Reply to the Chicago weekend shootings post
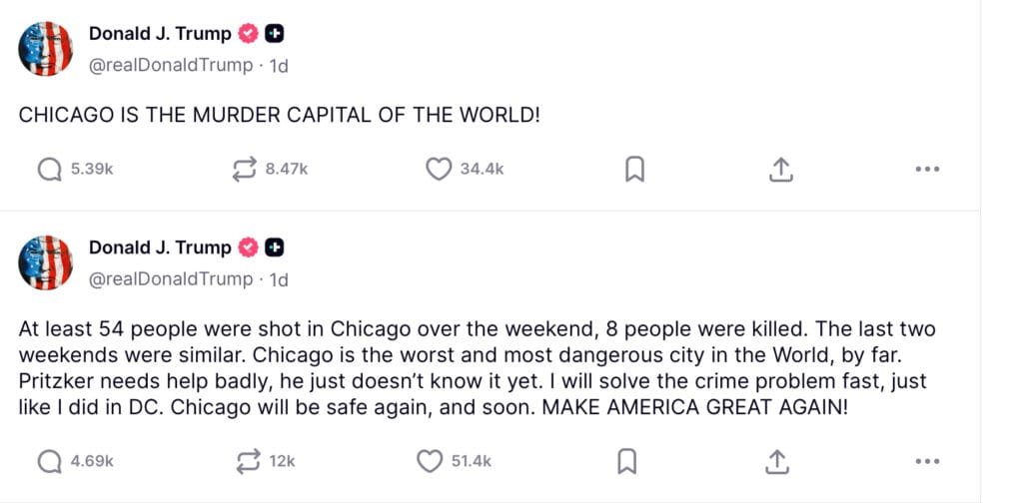This screenshot has width=1023, height=503. [x=50, y=461]
